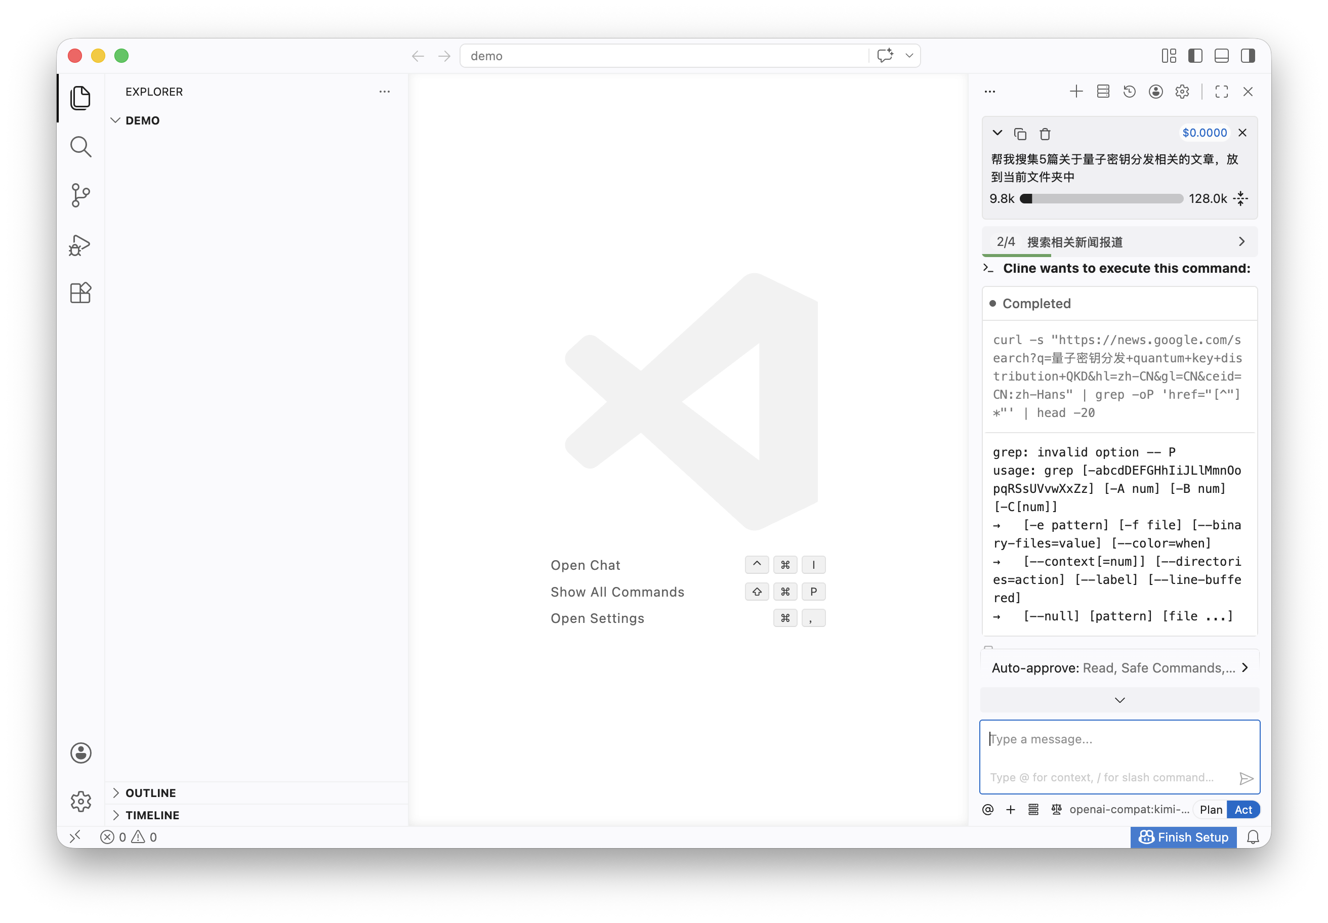The width and height of the screenshot is (1328, 923).
Task: Open the Source Control view
Action: pos(80,195)
